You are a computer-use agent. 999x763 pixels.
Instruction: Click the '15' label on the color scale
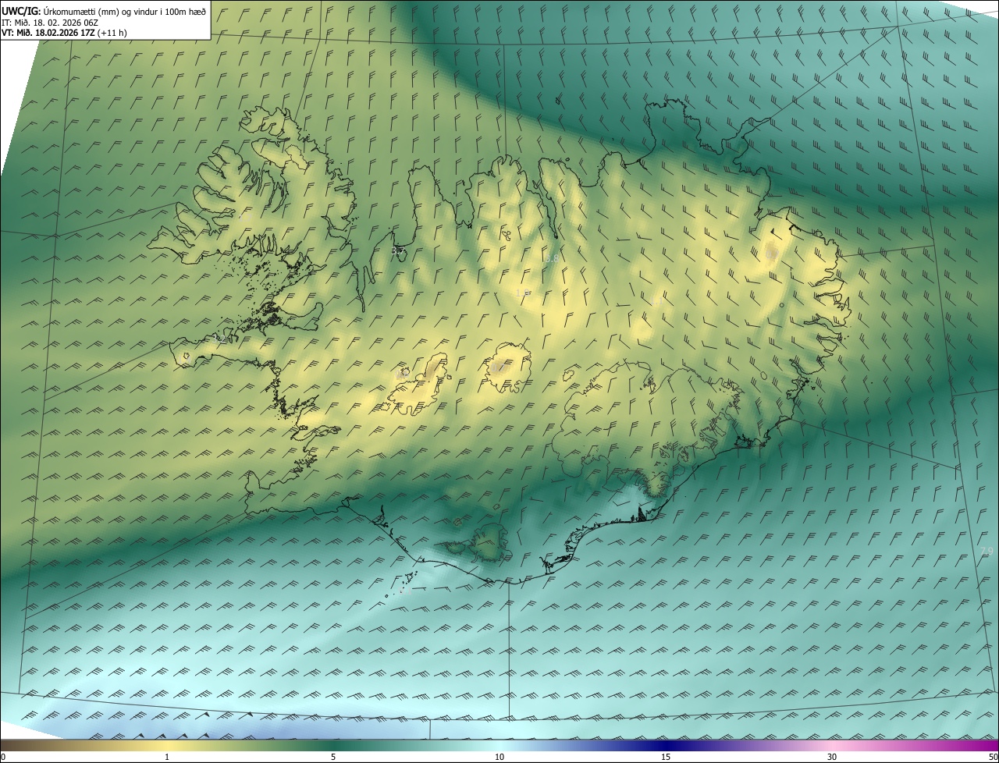666,757
